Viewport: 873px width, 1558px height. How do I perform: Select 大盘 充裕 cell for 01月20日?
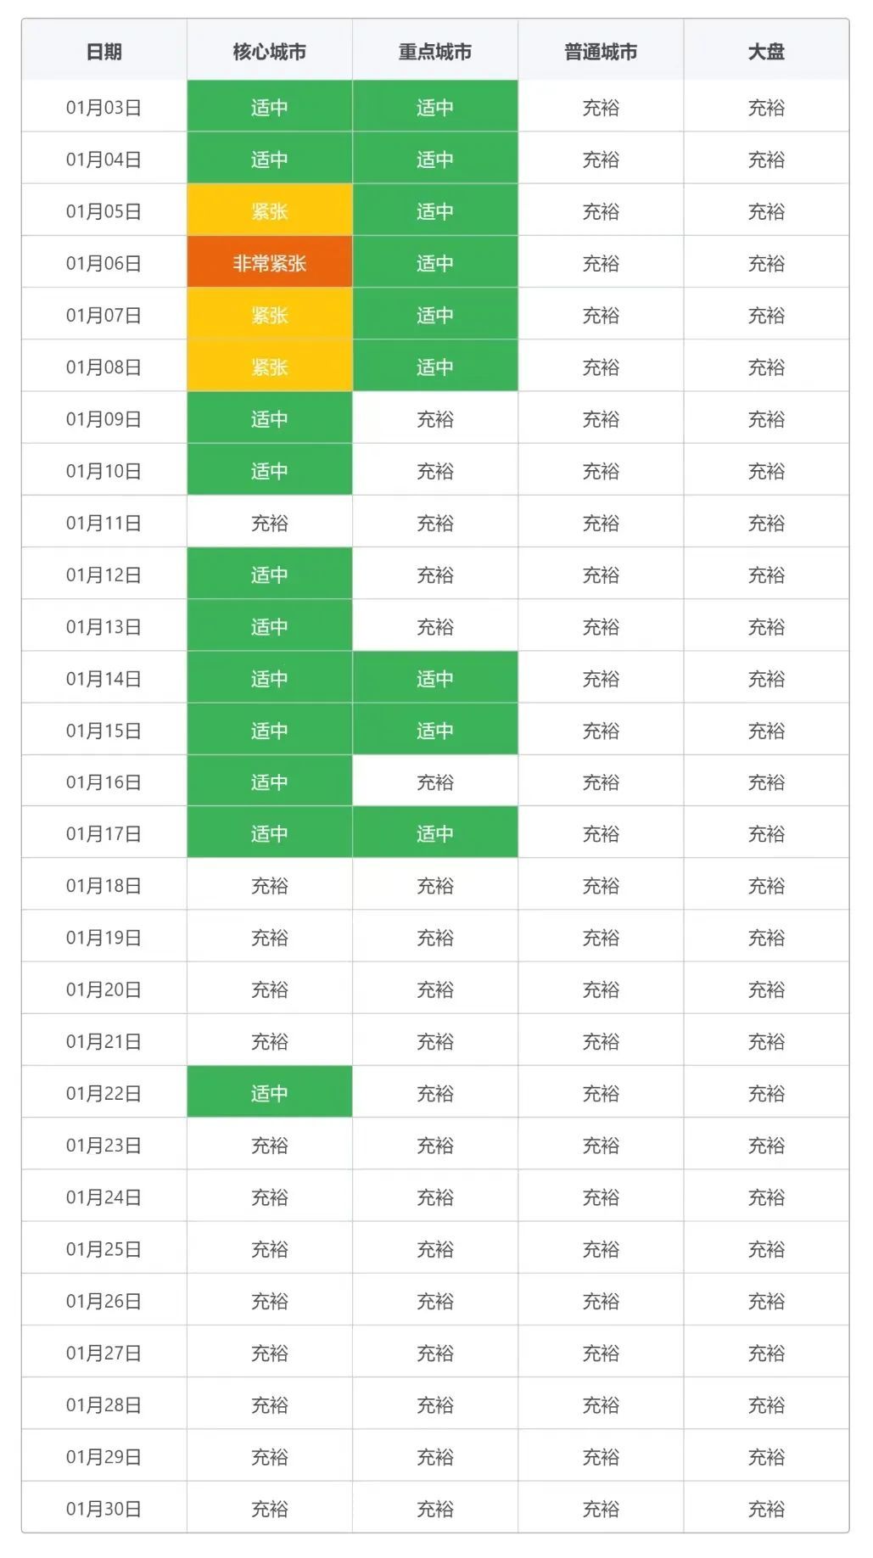point(766,989)
